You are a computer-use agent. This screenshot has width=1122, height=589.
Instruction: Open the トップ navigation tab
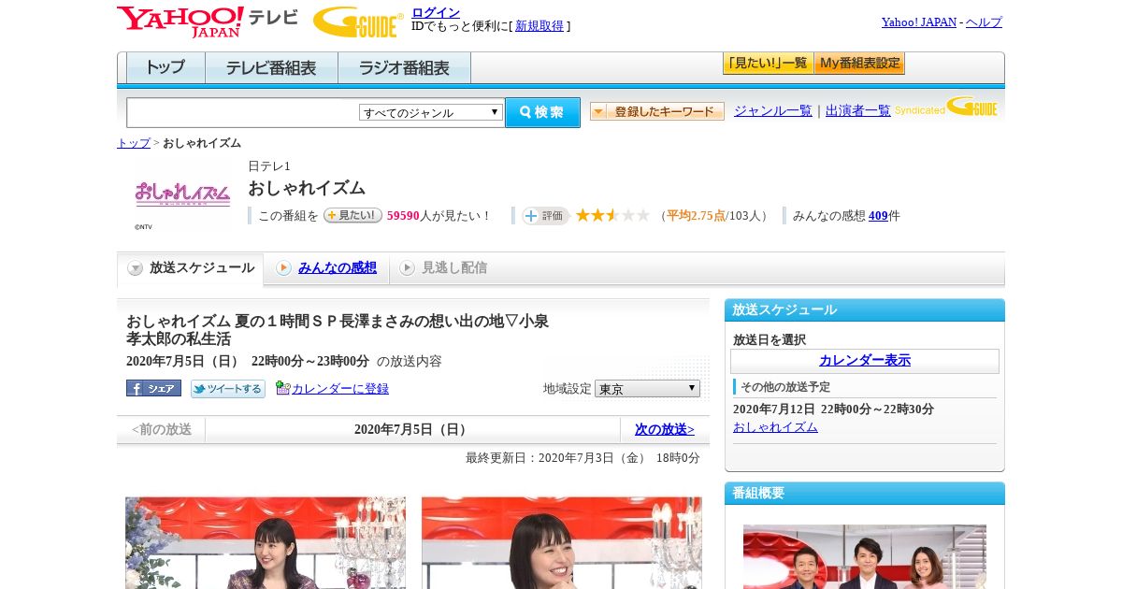pos(165,68)
